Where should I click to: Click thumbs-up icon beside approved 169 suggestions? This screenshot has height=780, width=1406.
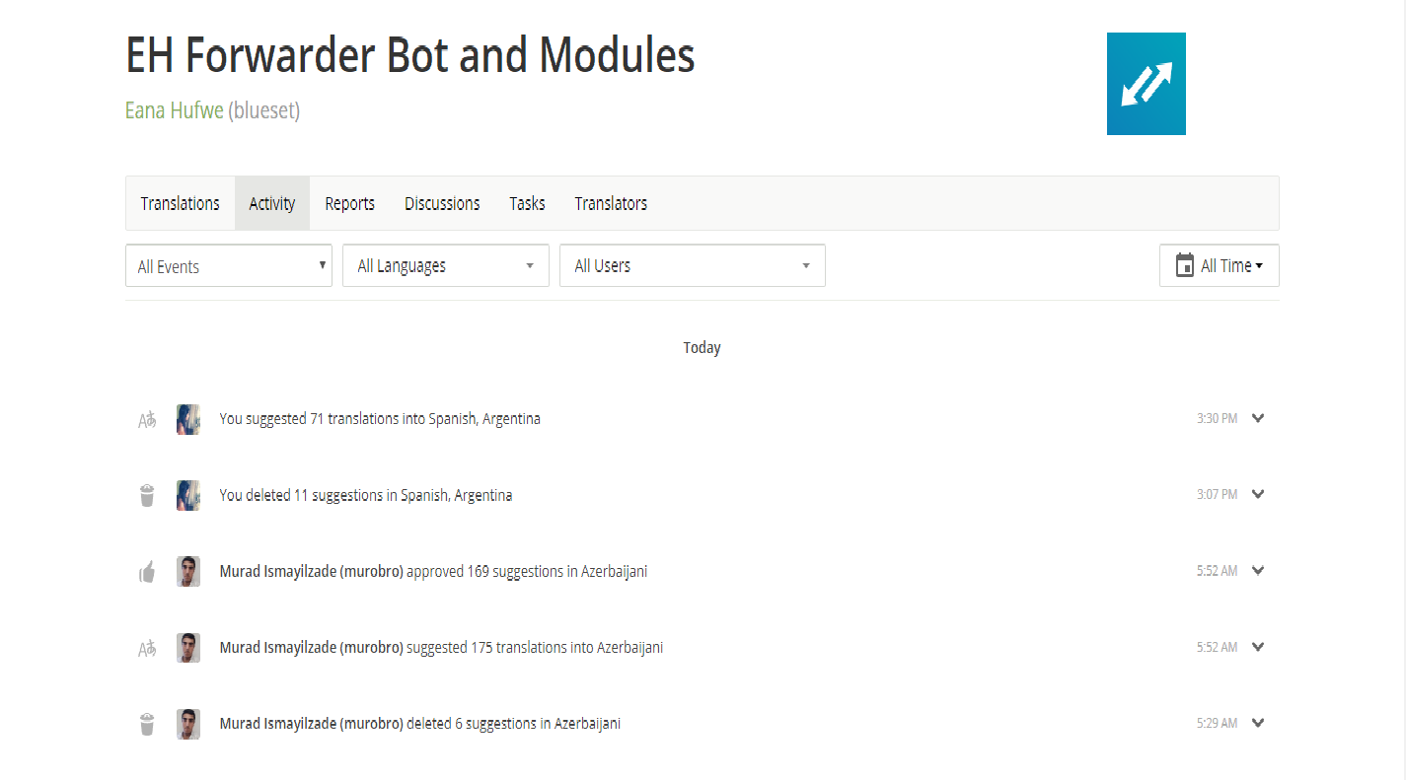pos(147,572)
